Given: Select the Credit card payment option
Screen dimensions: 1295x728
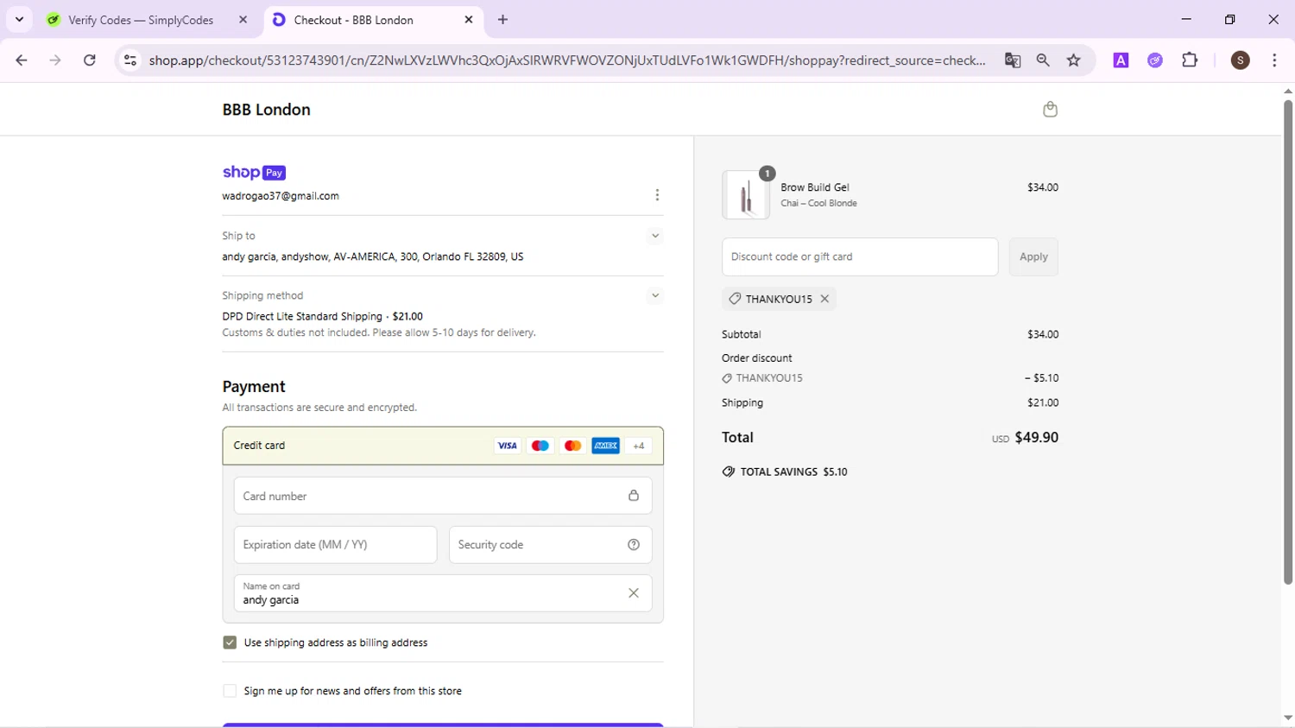Looking at the screenshot, I should (443, 446).
